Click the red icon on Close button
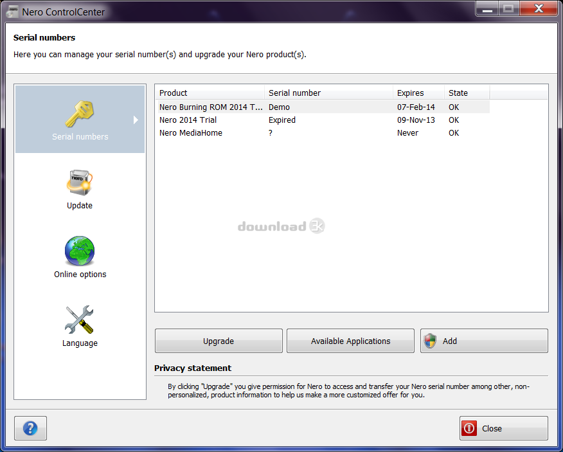 (x=469, y=428)
